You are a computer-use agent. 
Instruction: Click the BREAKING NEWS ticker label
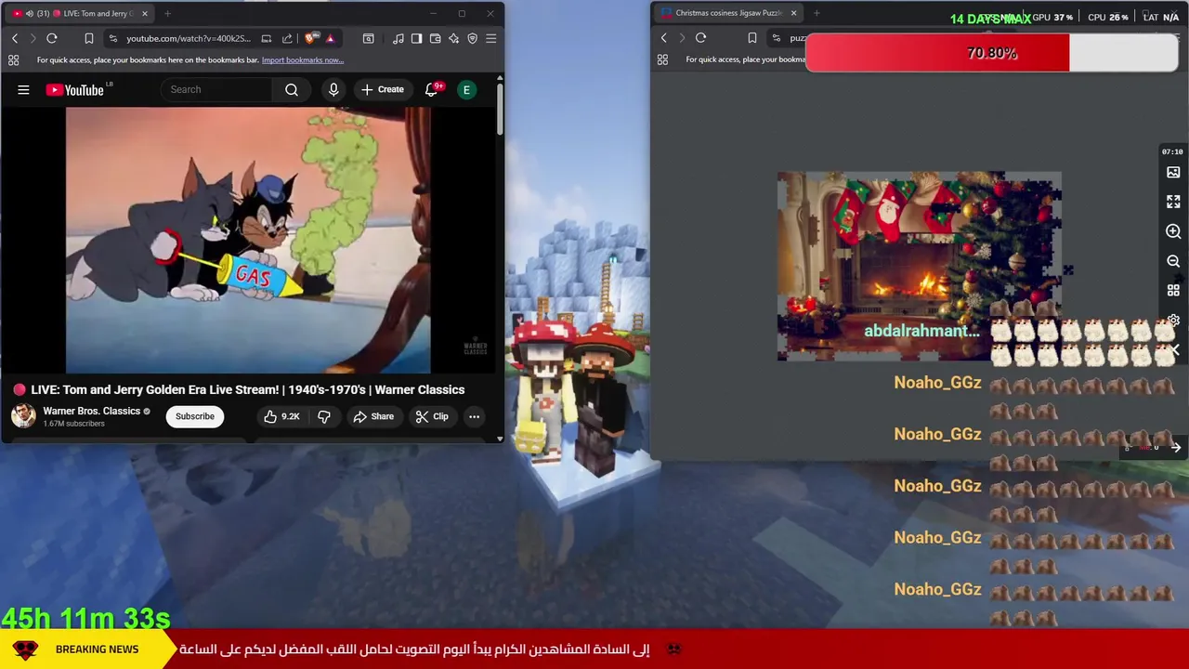[x=97, y=649]
